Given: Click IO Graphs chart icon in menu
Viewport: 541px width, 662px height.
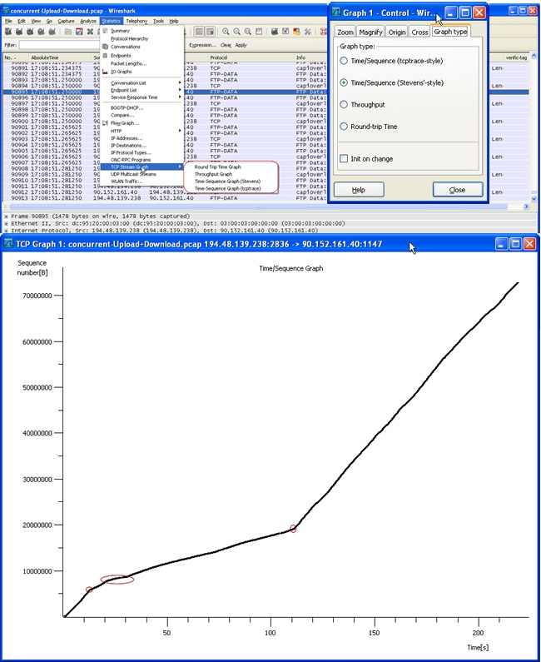Looking at the screenshot, I should click(105, 72).
